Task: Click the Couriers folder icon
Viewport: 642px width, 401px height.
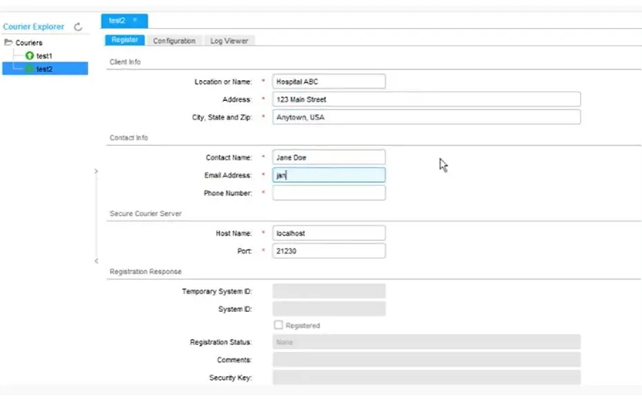Action: (8, 43)
